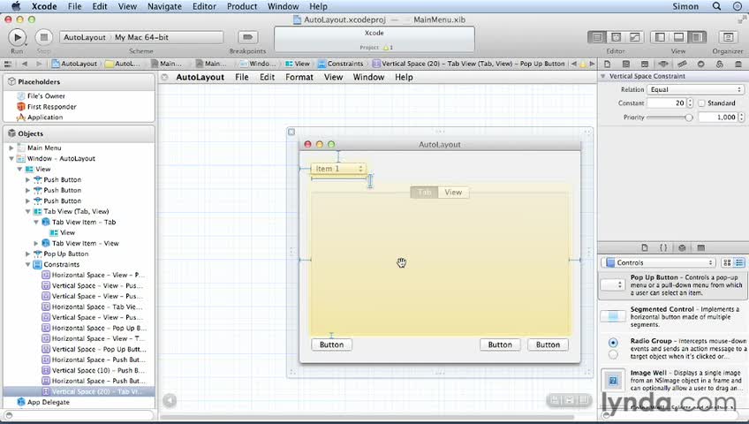This screenshot has width=749, height=424.
Task: Open the File inspector tab
Action: click(x=607, y=64)
